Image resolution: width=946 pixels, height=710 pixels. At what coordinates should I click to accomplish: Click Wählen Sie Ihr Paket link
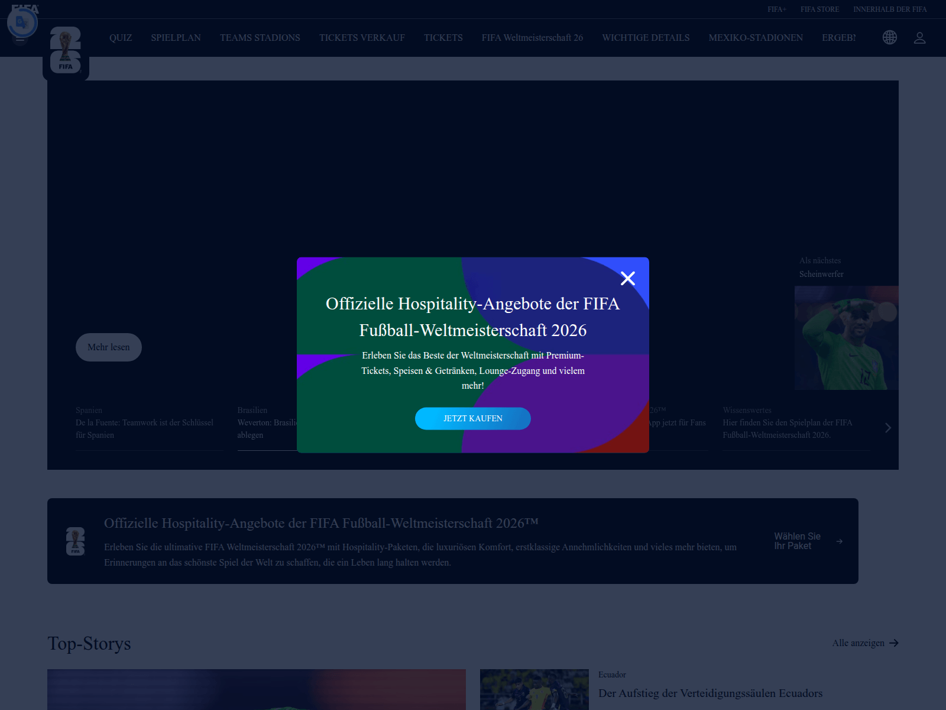tap(797, 541)
